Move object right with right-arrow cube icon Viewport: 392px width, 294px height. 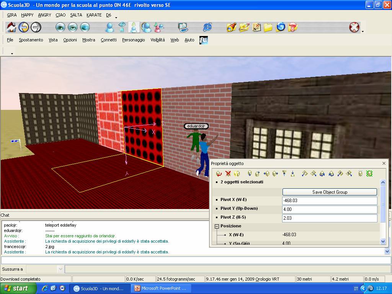coord(275,173)
